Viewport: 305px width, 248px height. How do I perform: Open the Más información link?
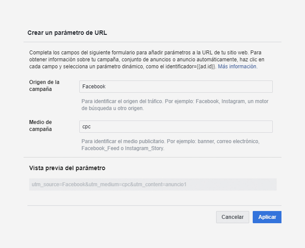[x=237, y=67]
